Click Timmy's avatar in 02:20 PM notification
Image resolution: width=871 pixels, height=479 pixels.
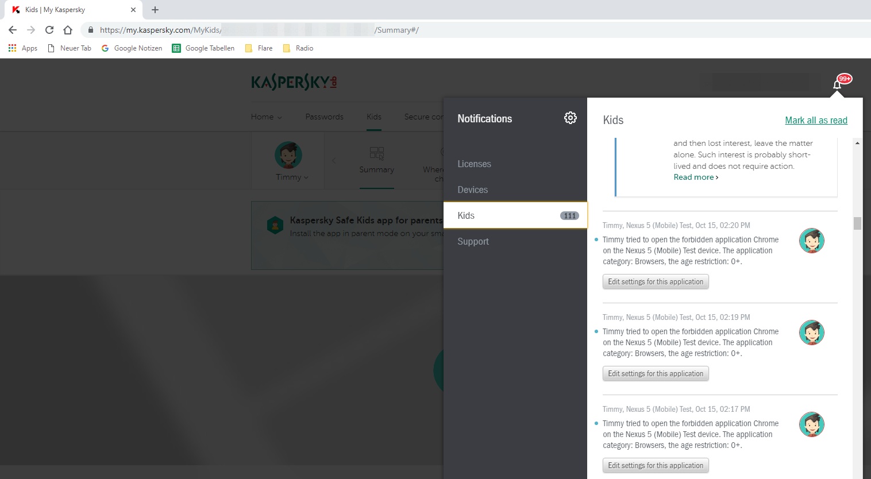[811, 241]
